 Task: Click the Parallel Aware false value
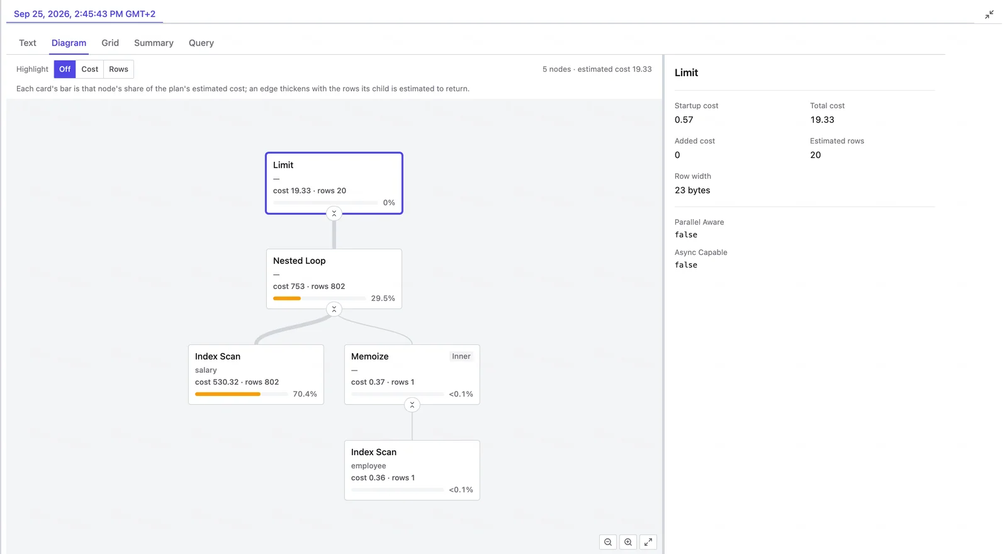pyautogui.click(x=686, y=235)
